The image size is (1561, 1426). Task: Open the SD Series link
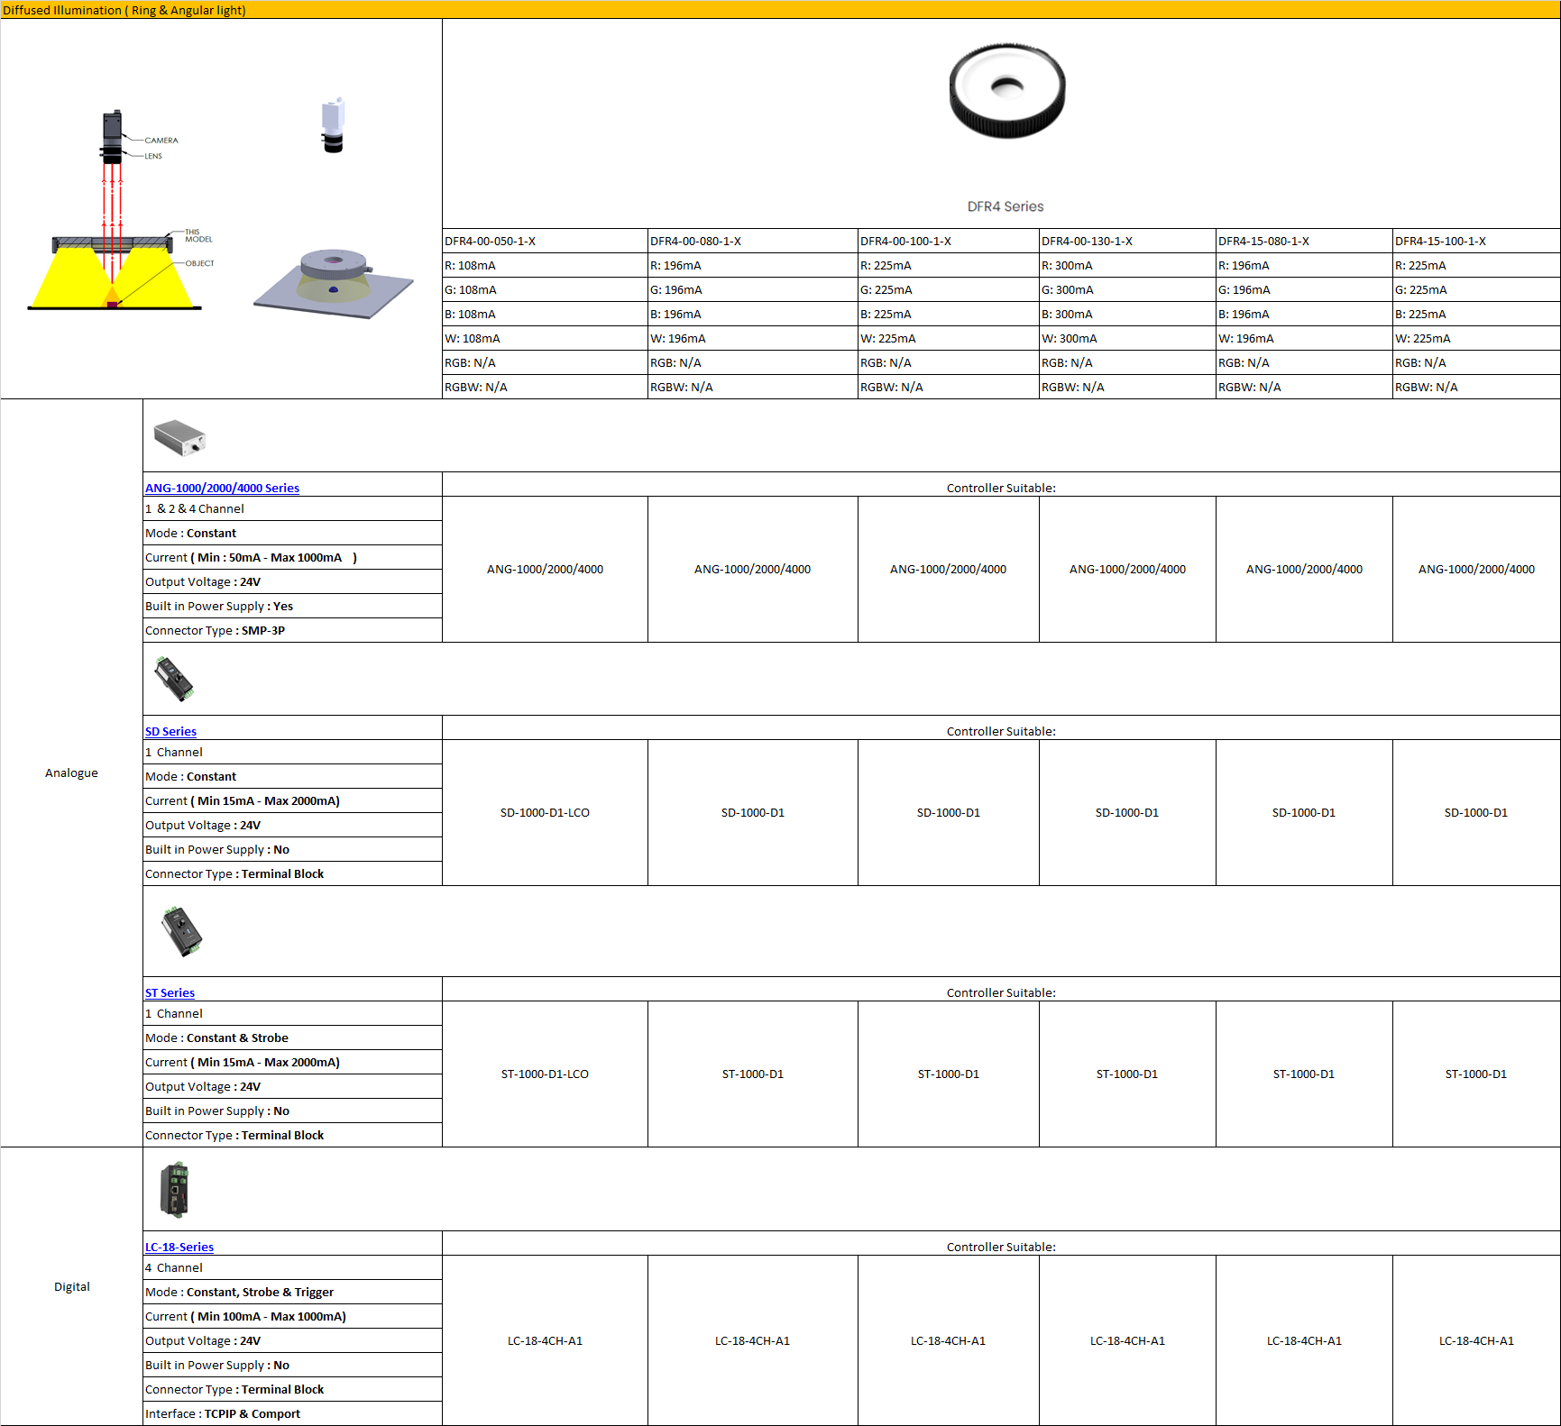pos(170,731)
